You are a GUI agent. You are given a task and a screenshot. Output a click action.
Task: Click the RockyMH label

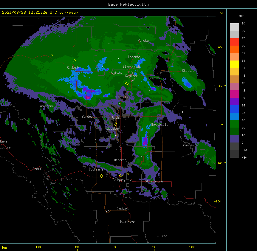(x=73, y=68)
